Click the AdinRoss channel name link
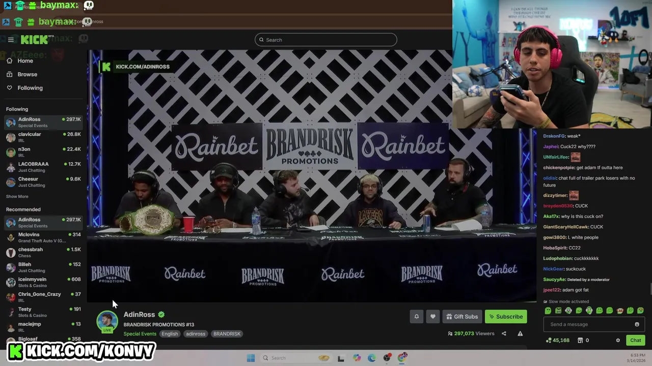Viewport: 652px width, 366px height. click(x=139, y=315)
